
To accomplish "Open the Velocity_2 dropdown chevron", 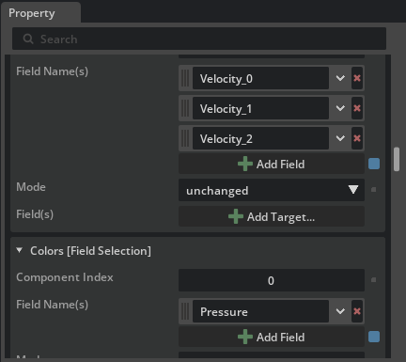I will coord(340,138).
